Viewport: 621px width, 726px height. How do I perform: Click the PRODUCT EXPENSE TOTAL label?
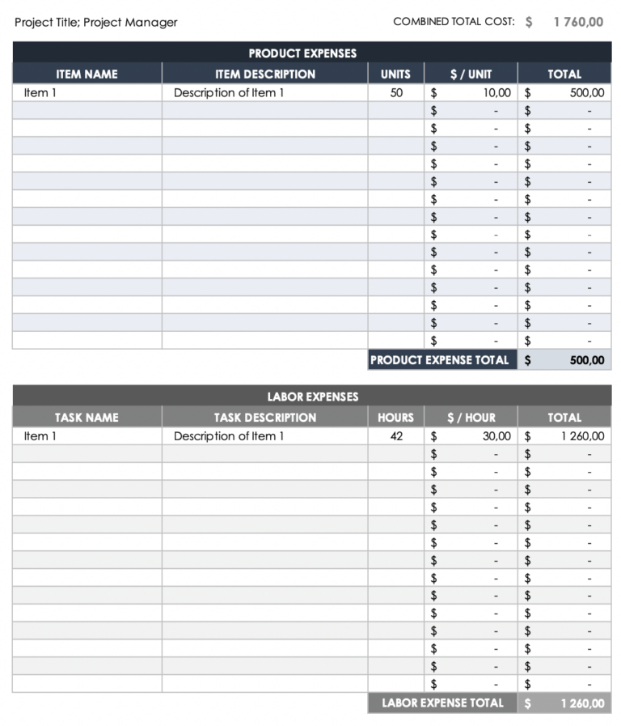[440, 360]
